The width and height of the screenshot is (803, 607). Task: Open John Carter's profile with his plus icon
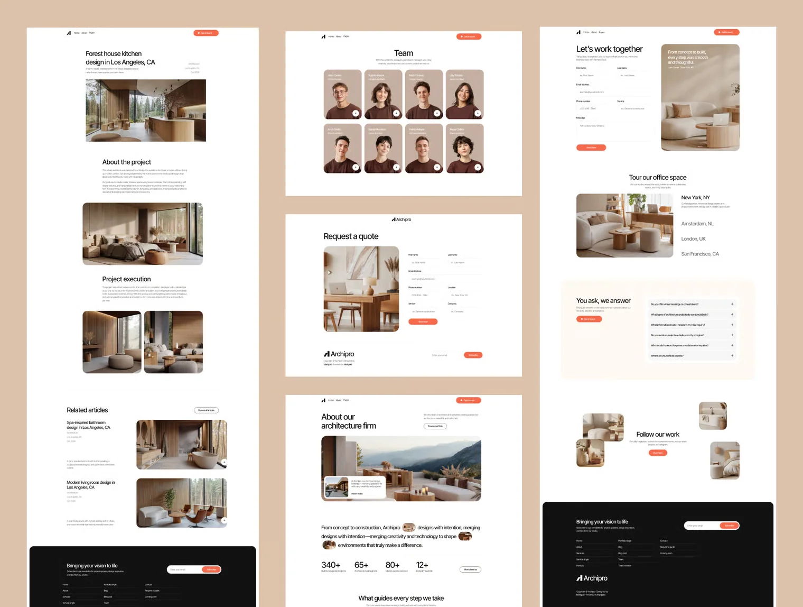356,113
